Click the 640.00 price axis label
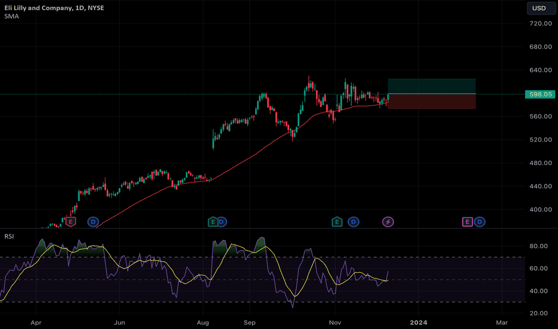558x329 pixels. click(541, 70)
